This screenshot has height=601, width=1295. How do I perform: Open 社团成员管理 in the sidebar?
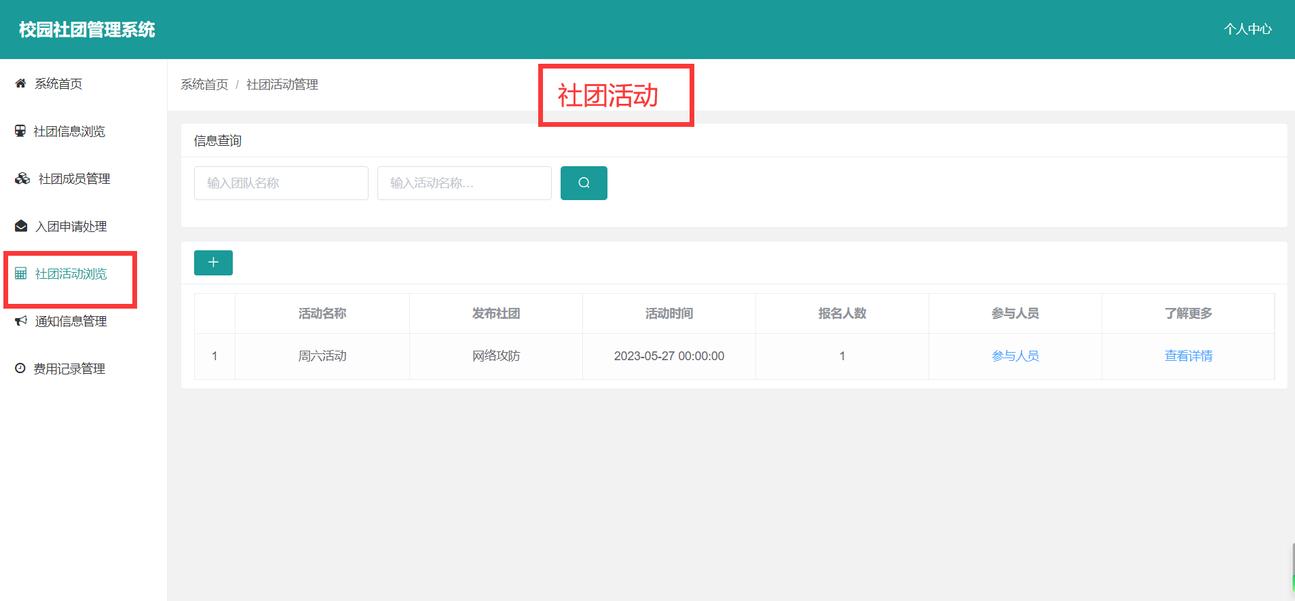[x=74, y=178]
